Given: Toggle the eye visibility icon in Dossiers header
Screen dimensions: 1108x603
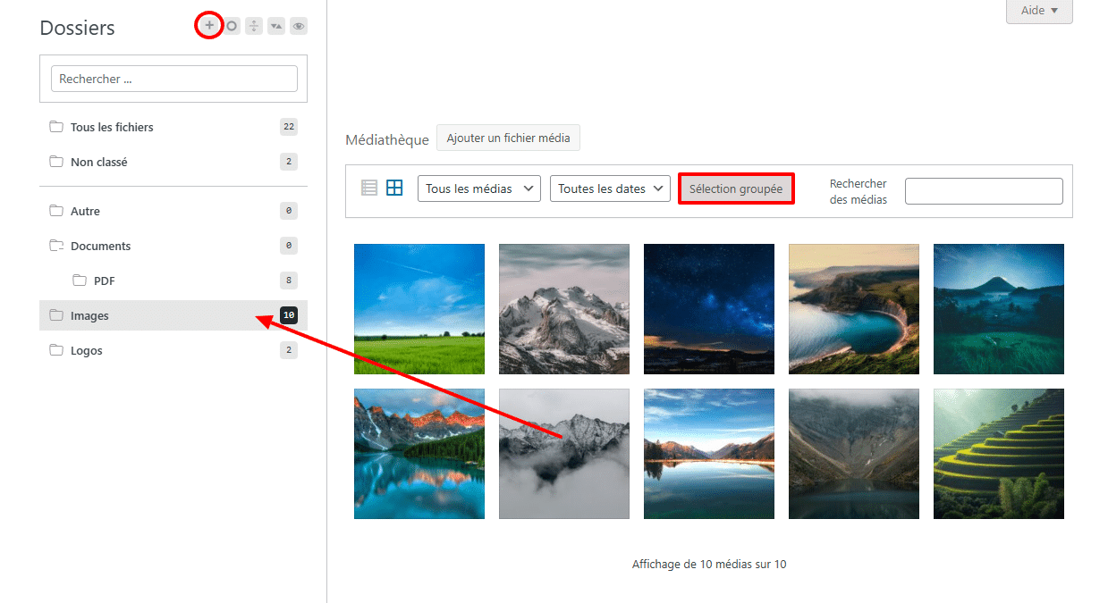Looking at the screenshot, I should [x=299, y=27].
